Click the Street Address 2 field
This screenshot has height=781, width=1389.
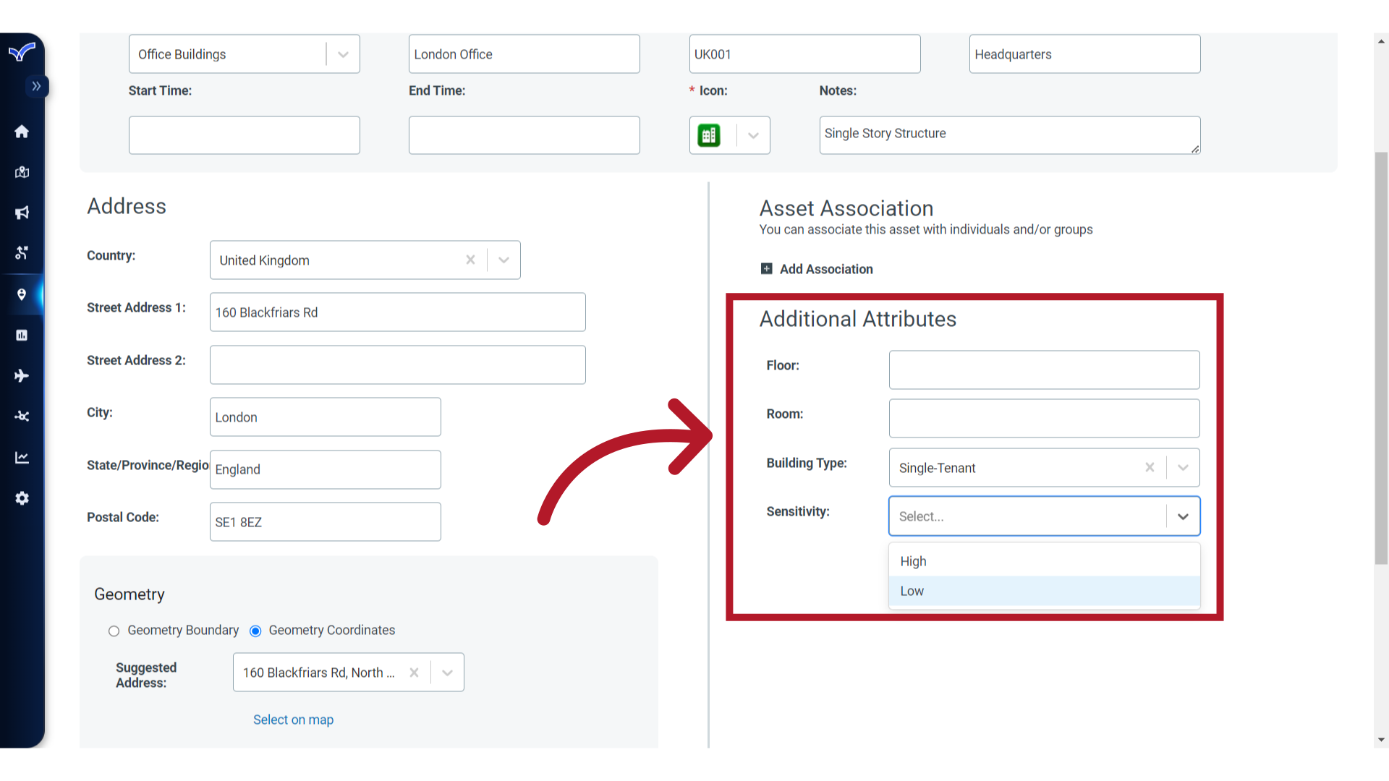[x=397, y=364]
